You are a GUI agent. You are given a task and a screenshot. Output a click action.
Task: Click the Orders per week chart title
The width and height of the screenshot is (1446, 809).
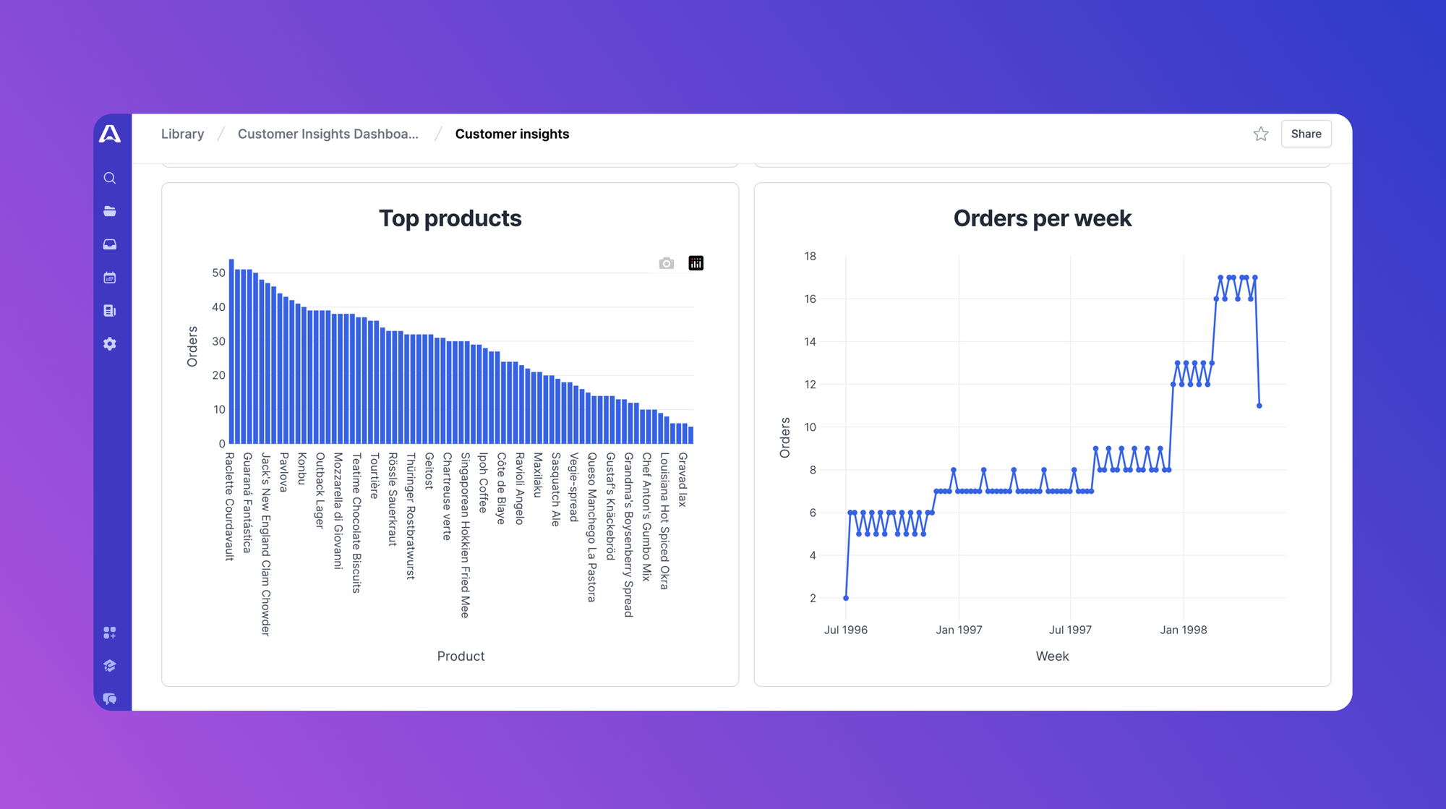1042,218
